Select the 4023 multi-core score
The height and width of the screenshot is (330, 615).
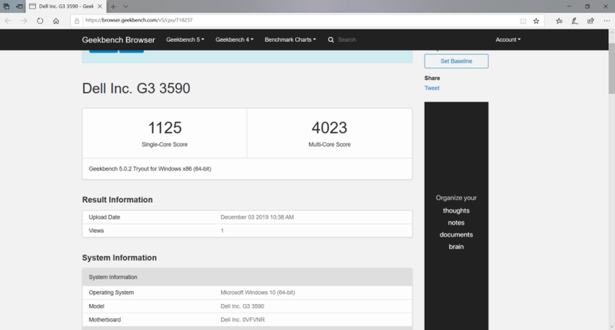pos(329,128)
